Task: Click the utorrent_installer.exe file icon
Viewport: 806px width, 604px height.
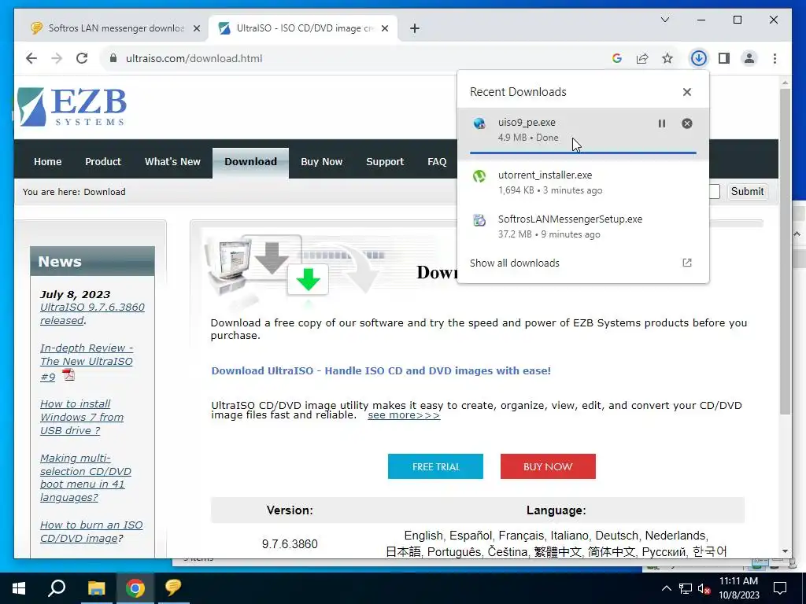Action: tap(479, 176)
